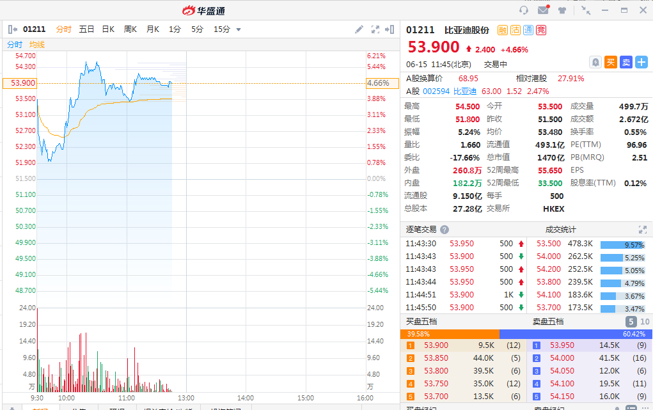Viewport: 653px width, 410px height.
Task: Click the blue 60.42% sell ratio bar
Action: click(576, 334)
